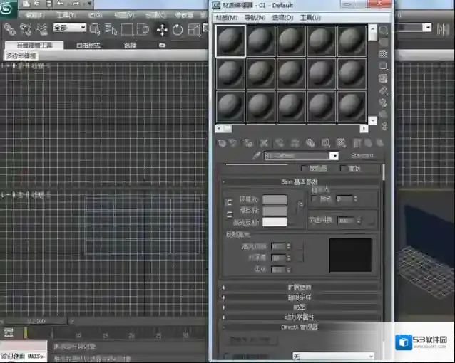Click the Standard material type button
The image size is (455, 363).
(362, 155)
